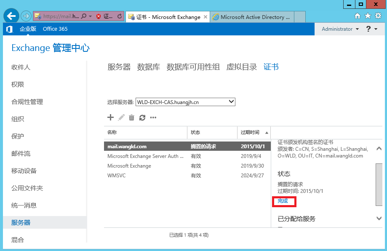This screenshot has width=387, height=251.
Task: Select the 证书 tab
Action: [x=271, y=67]
